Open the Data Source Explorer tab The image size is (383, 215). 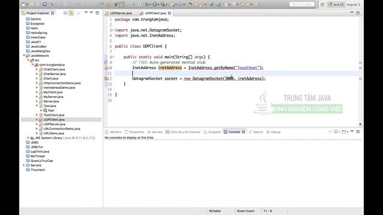(183, 132)
